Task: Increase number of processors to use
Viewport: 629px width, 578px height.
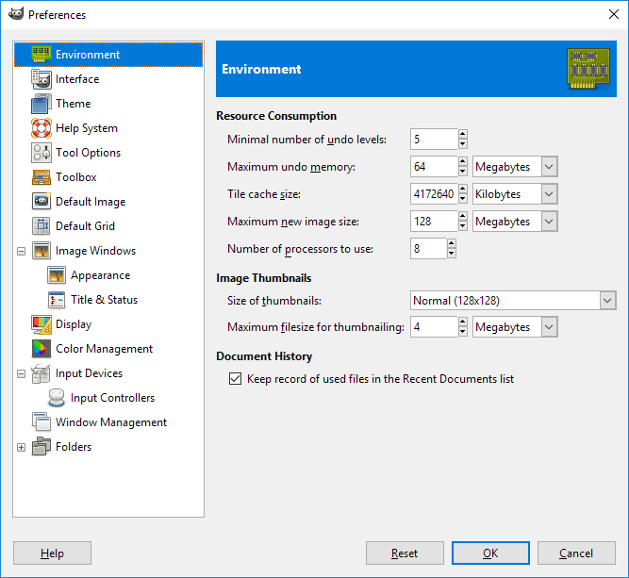Action: [452, 244]
